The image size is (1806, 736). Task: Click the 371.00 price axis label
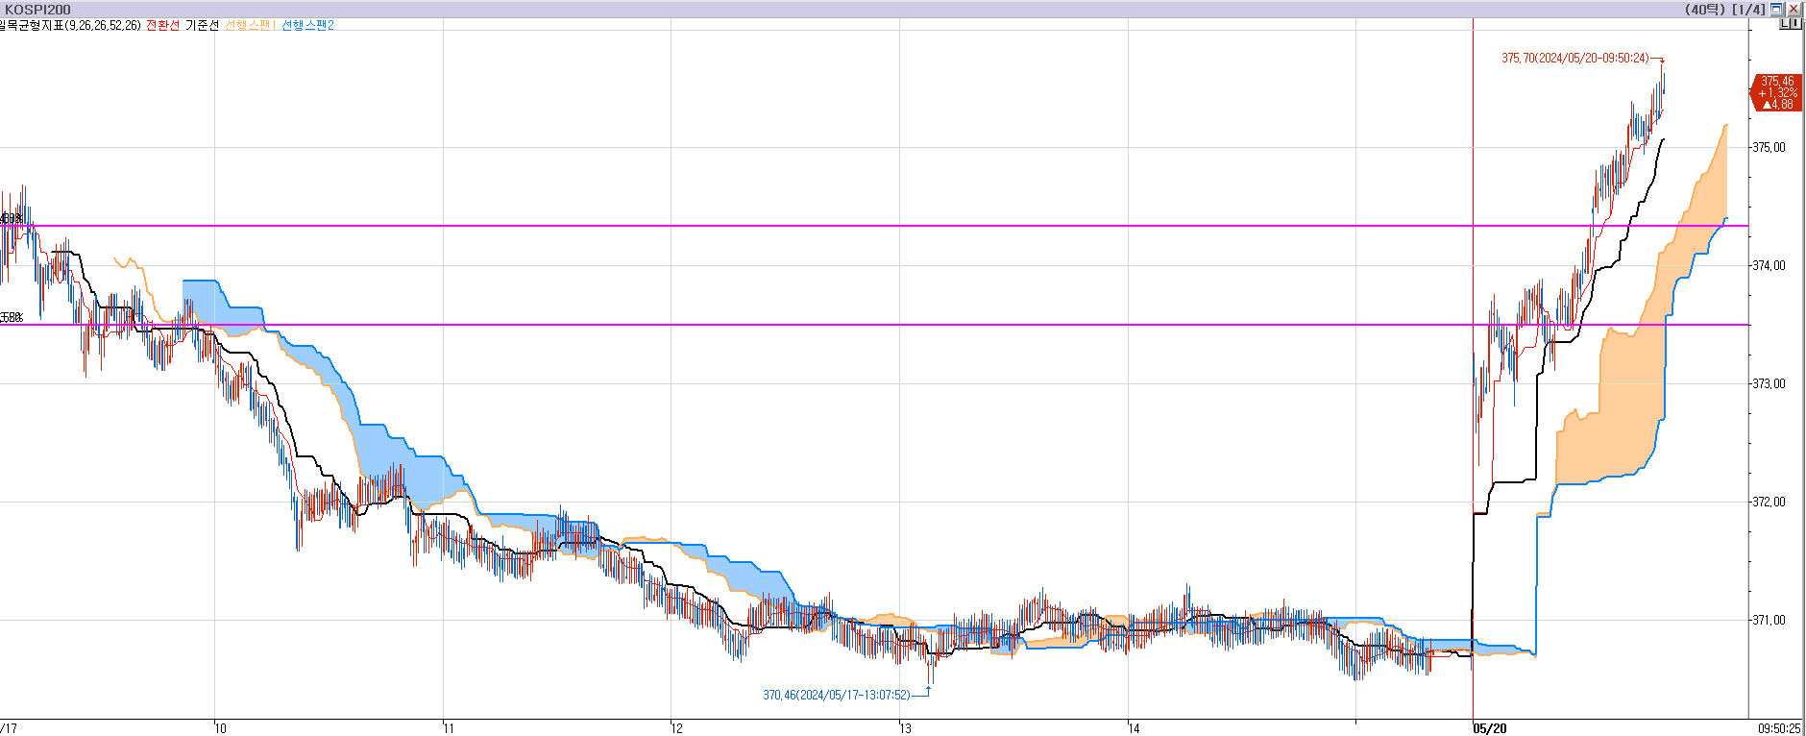point(1769,620)
